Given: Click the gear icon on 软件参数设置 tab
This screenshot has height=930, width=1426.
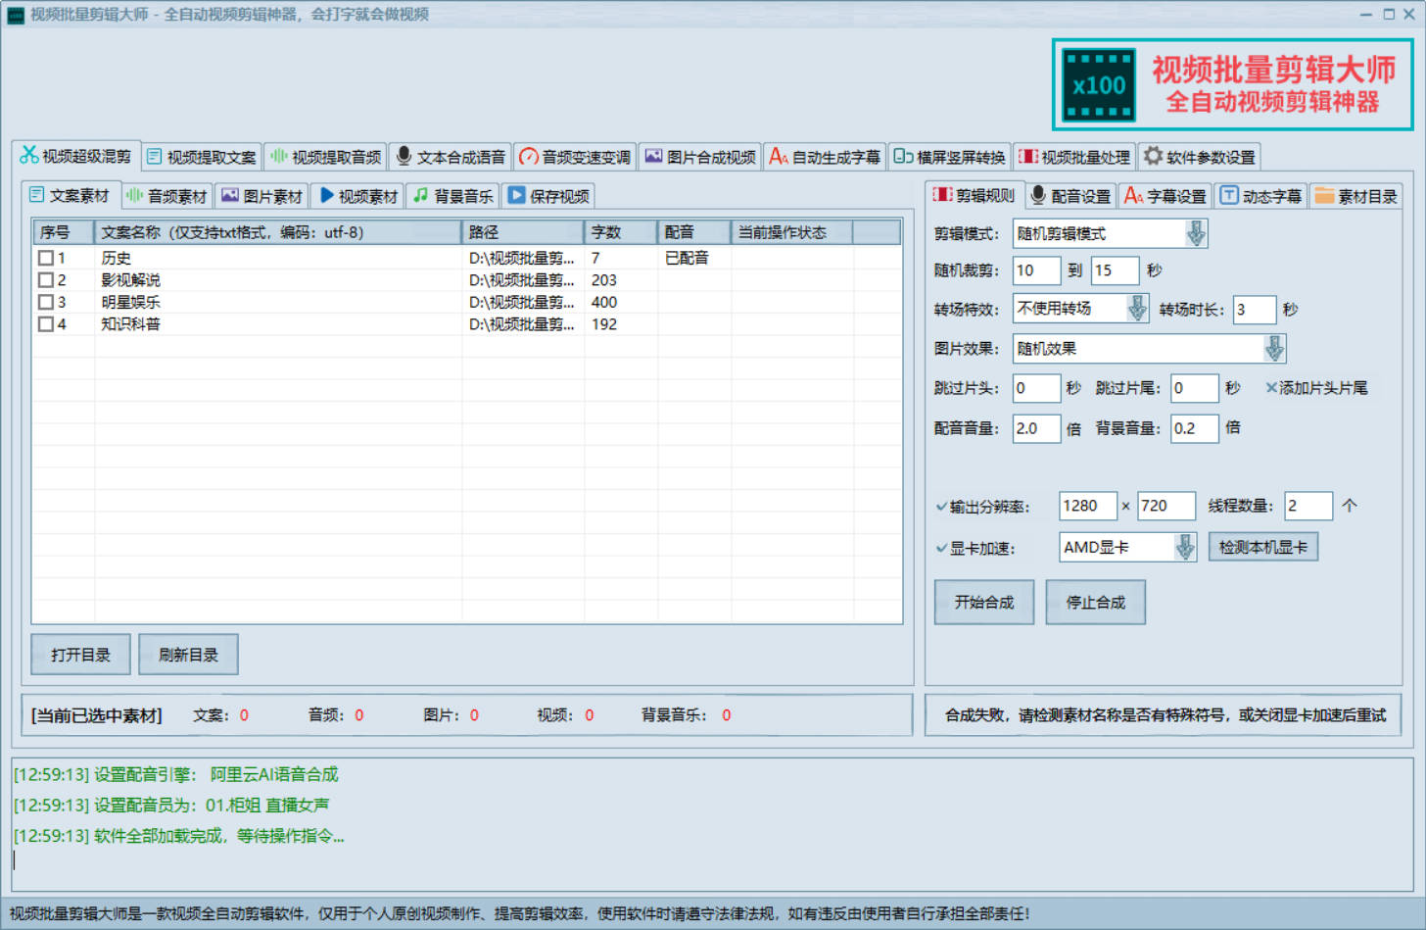Looking at the screenshot, I should point(1153,156).
